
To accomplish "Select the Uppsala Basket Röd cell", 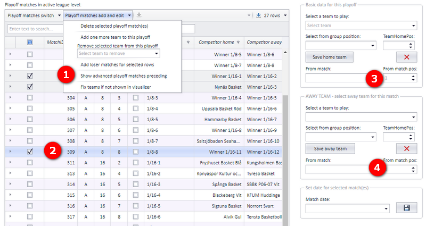I will click(x=219, y=108).
